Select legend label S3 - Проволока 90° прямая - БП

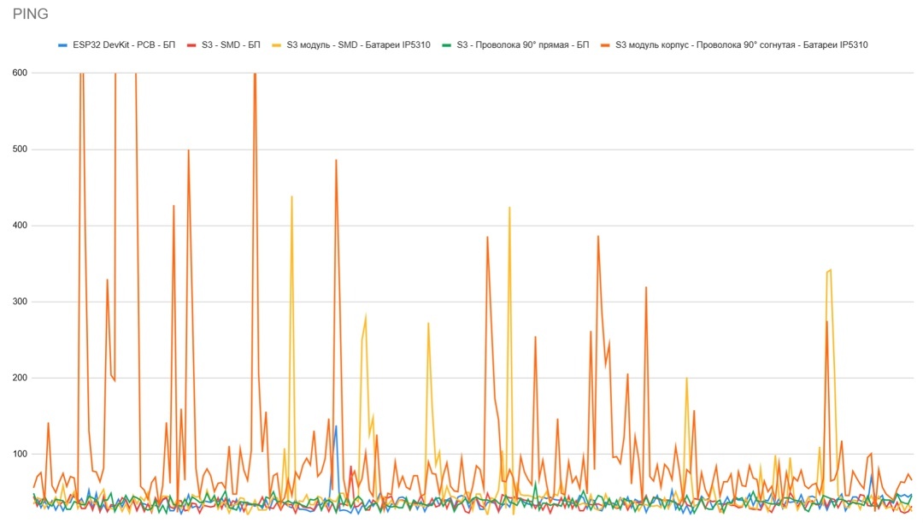[522, 44]
